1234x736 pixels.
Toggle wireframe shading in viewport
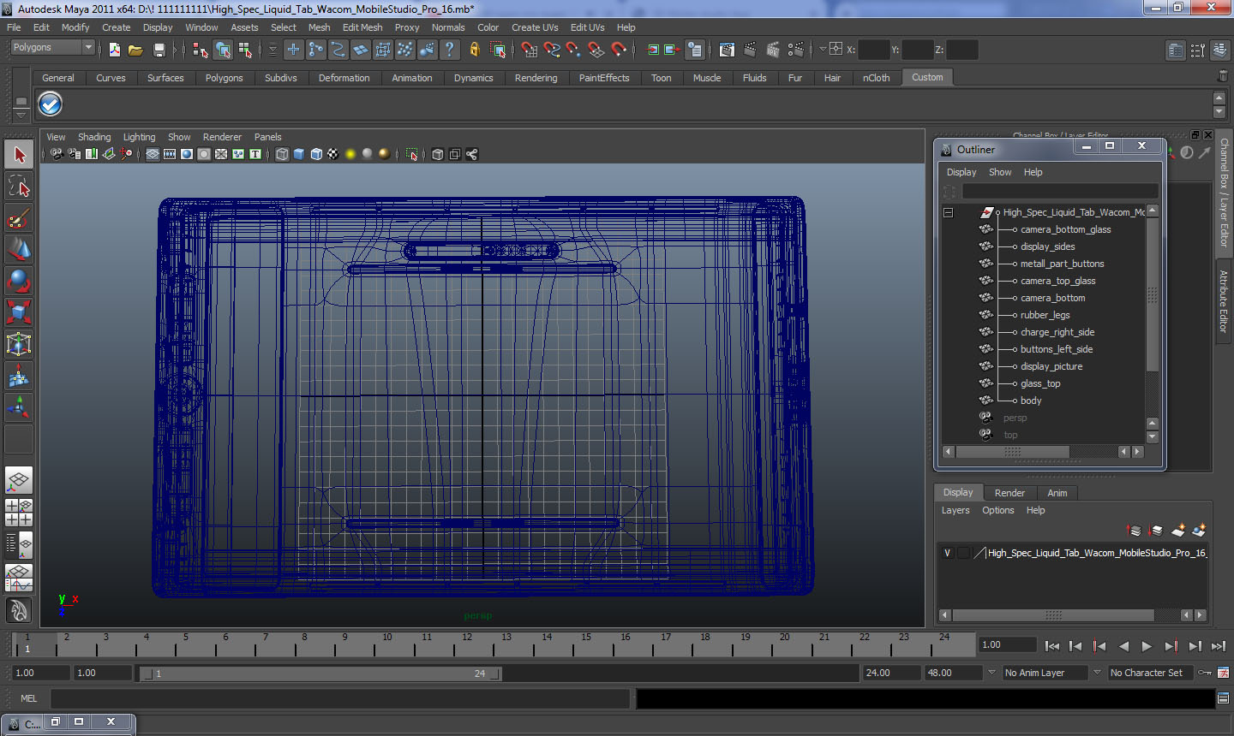282,154
